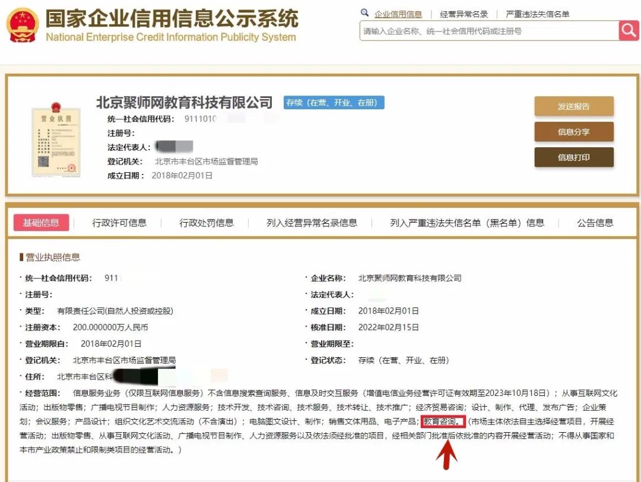Image resolution: width=641 pixels, height=482 pixels.
Task: Click the 发送报告 button
Action: (574, 106)
